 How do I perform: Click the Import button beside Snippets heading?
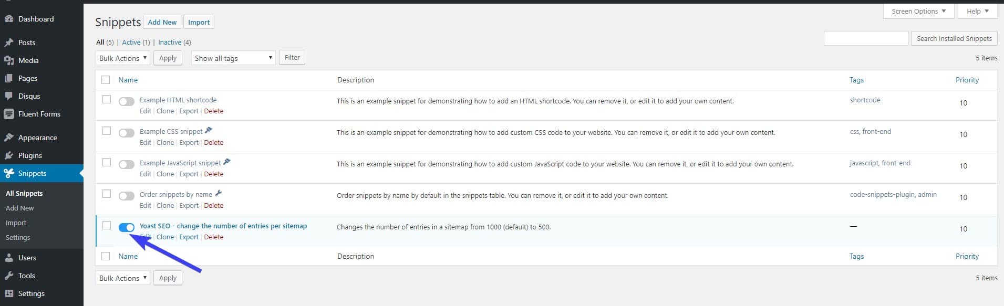[x=199, y=22]
